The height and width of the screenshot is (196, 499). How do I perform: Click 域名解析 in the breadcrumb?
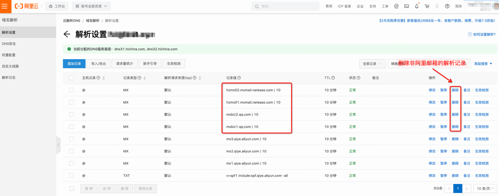93,21
